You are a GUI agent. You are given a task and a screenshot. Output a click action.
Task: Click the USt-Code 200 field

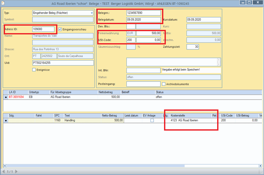pyautogui.click(x=131, y=40)
